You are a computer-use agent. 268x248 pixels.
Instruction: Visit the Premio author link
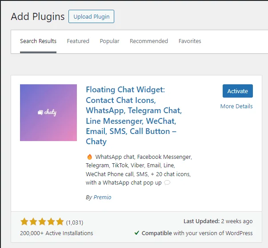pos(102,197)
